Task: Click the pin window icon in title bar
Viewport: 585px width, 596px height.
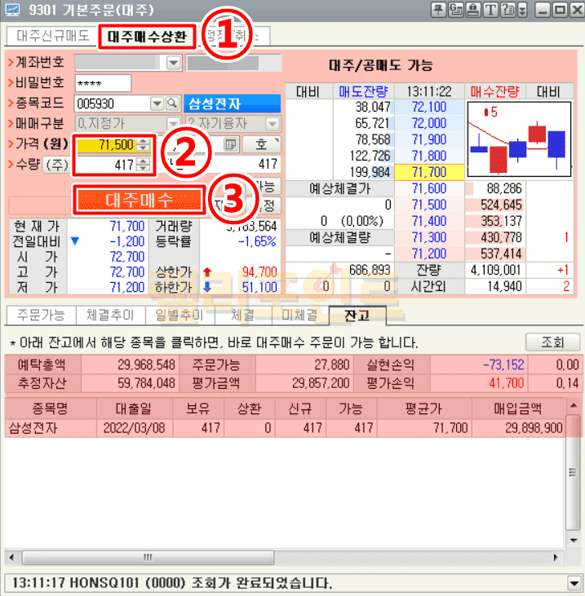Action: click(x=438, y=11)
